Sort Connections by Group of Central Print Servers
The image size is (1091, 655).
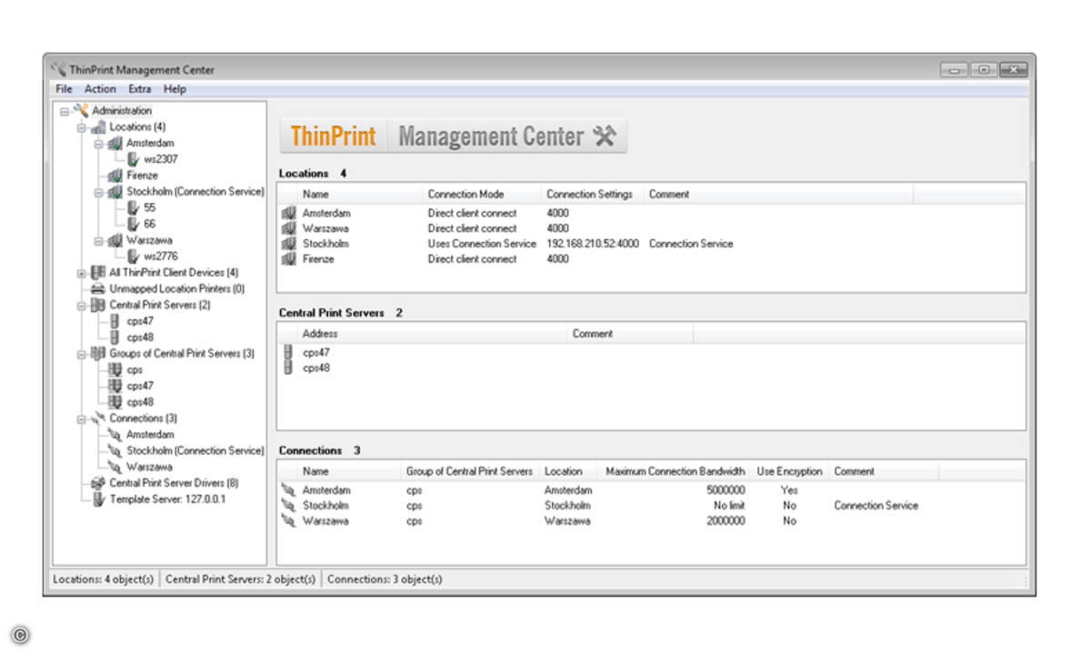[469, 472]
